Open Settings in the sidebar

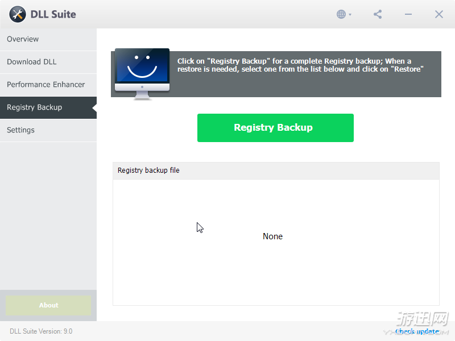[x=48, y=130]
